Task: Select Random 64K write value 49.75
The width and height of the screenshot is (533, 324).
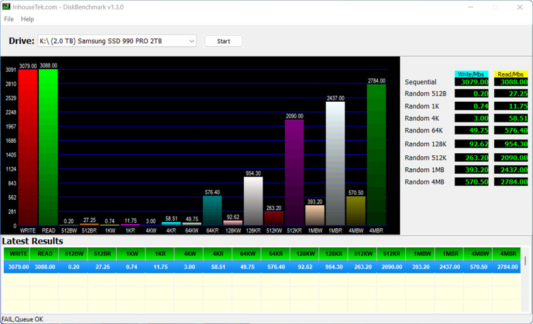Action: (x=471, y=130)
